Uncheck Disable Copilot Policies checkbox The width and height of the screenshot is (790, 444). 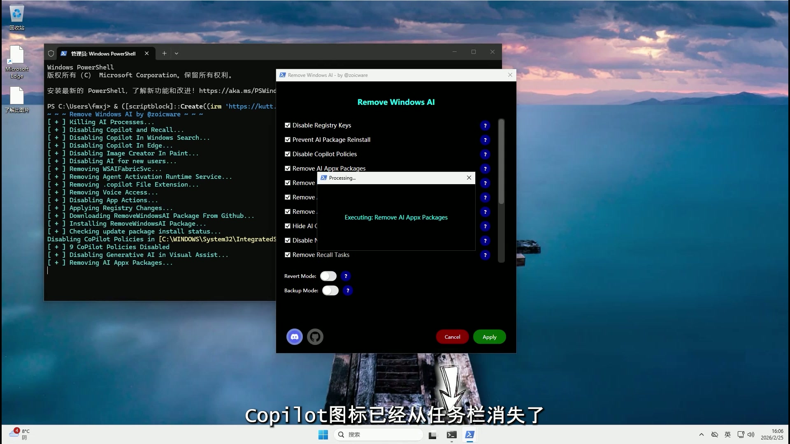(288, 154)
